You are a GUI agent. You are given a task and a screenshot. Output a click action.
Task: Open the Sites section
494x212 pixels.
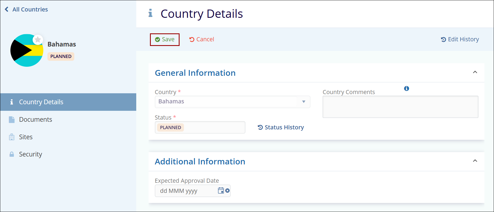(26, 137)
